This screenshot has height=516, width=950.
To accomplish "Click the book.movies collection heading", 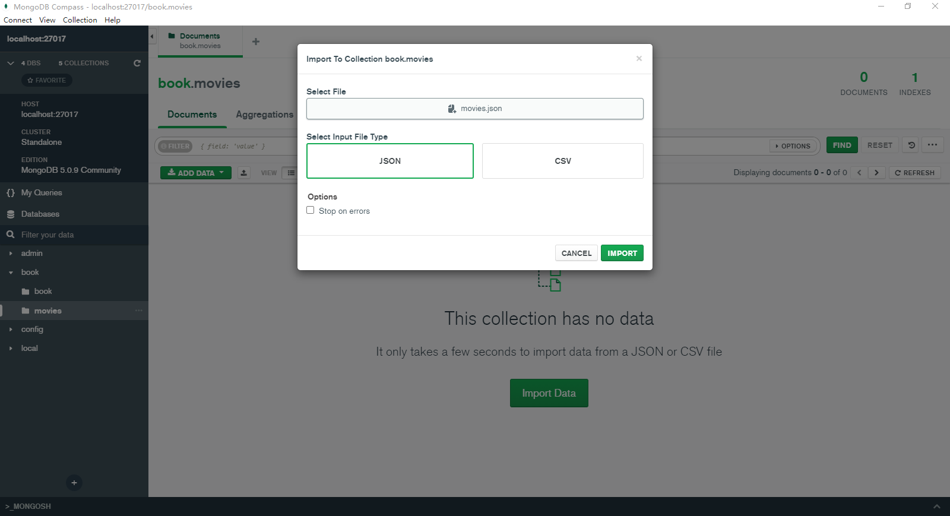I will (x=199, y=84).
